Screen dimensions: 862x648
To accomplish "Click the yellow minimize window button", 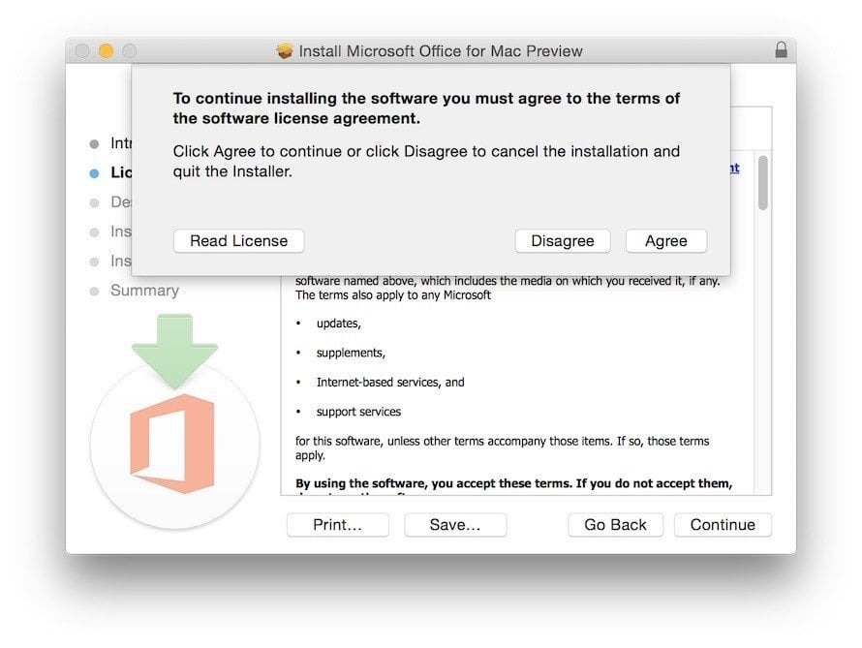I will tap(106, 50).
